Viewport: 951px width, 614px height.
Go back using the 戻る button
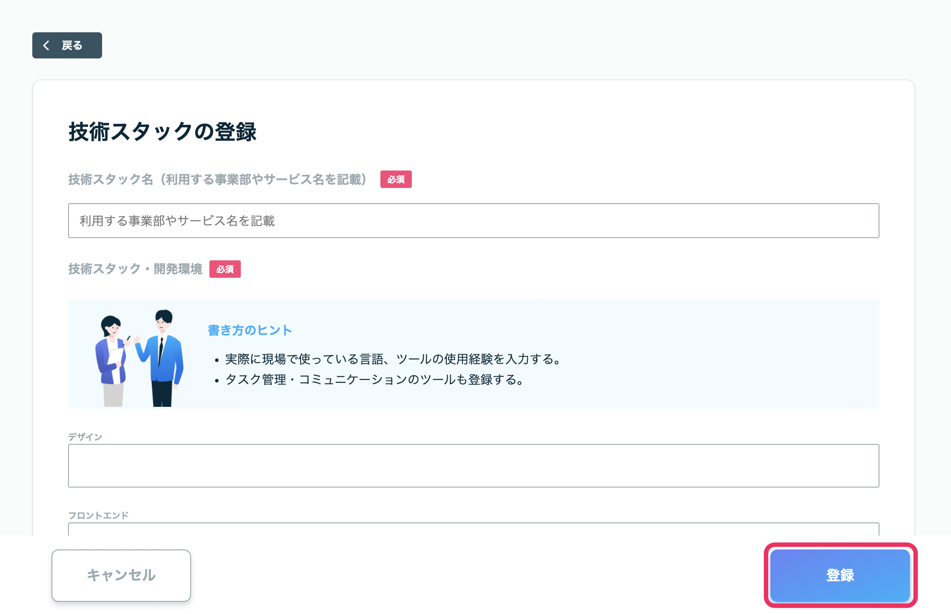67,45
